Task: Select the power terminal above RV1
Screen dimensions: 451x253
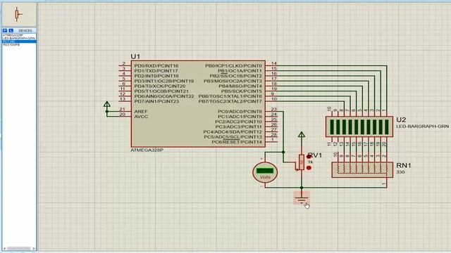Action: tap(302, 135)
